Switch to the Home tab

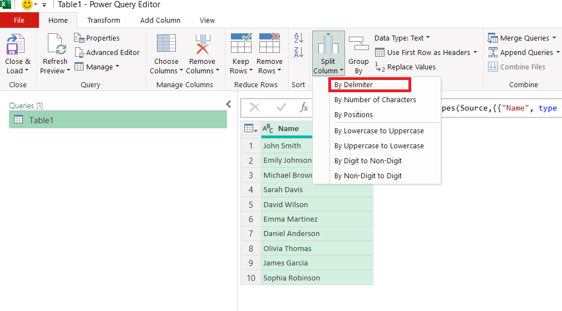[58, 21]
